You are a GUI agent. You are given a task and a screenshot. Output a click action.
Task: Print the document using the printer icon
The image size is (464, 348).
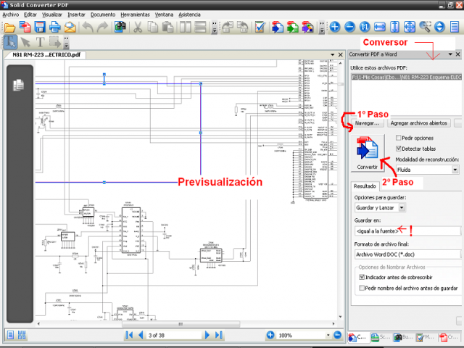[x=55, y=28]
